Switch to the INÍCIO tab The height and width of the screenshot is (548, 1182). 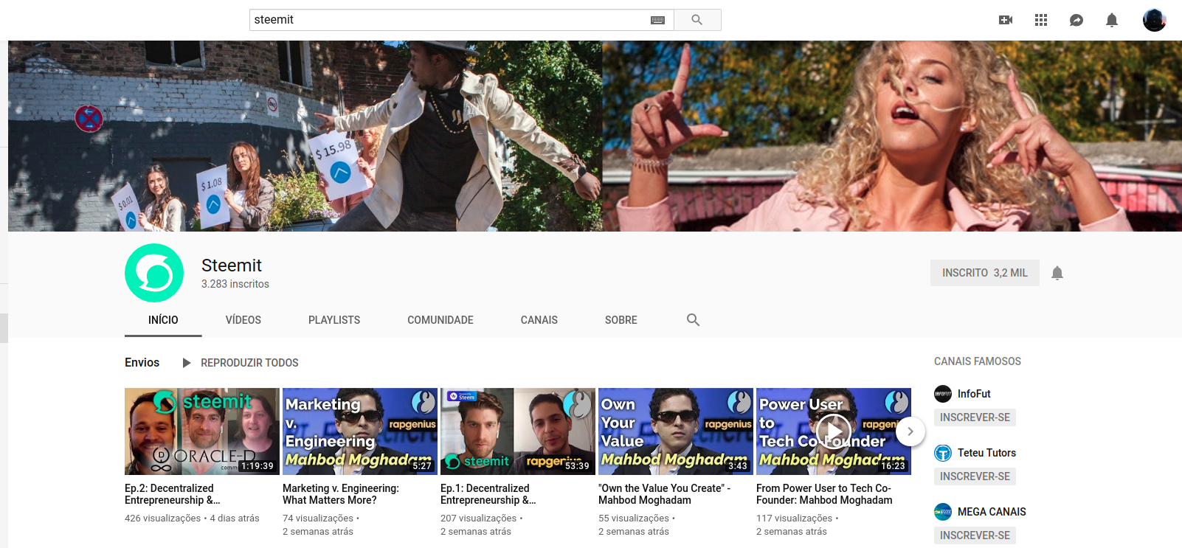pos(163,320)
